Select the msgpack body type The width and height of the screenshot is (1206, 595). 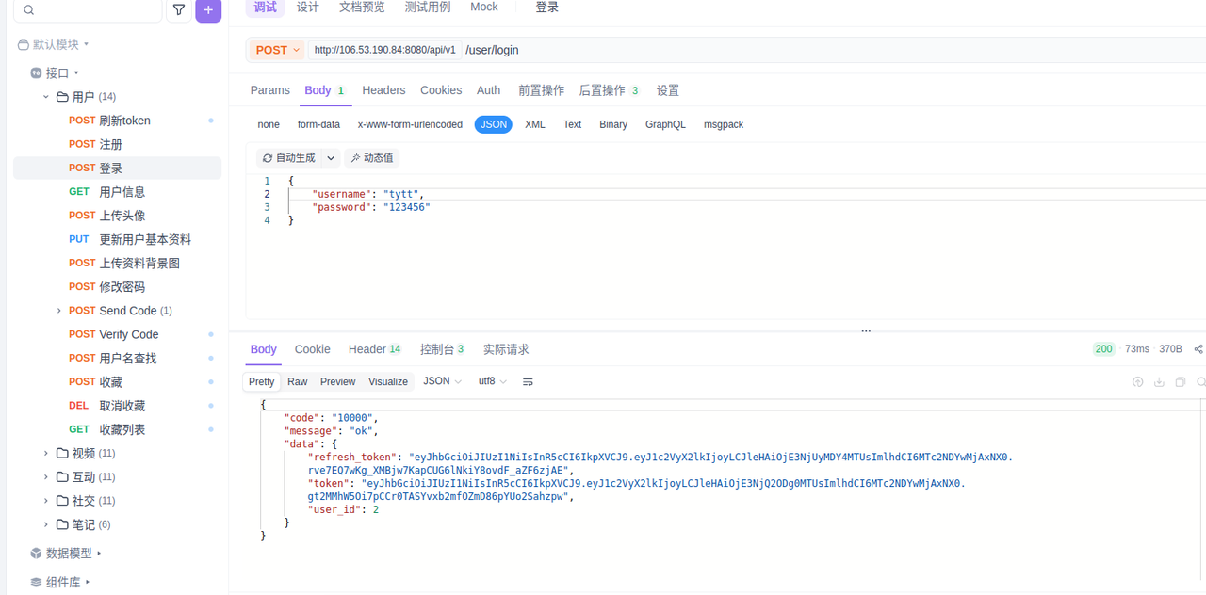click(x=724, y=124)
